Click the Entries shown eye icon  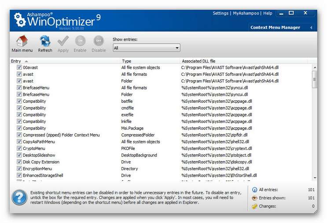255,198
